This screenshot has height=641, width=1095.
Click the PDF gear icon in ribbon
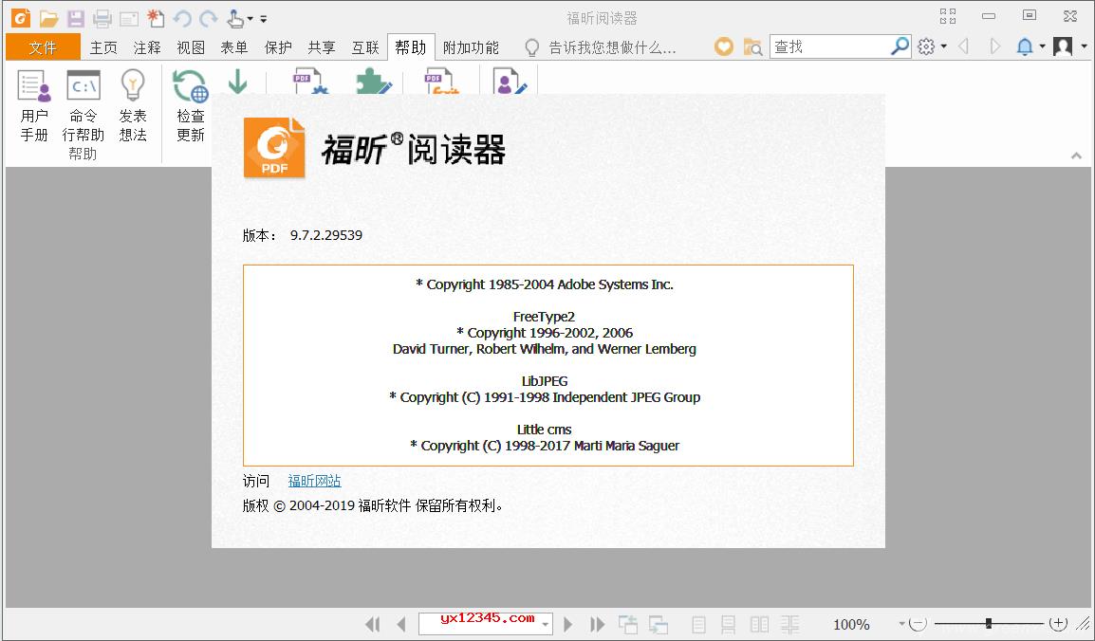click(x=311, y=81)
